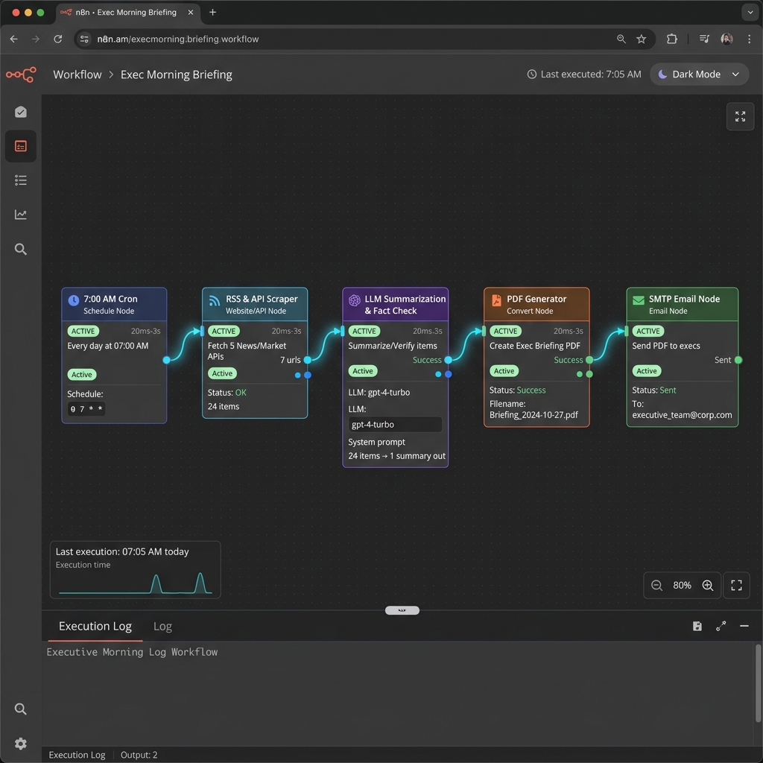Click the n8n logo icon

tap(21, 75)
